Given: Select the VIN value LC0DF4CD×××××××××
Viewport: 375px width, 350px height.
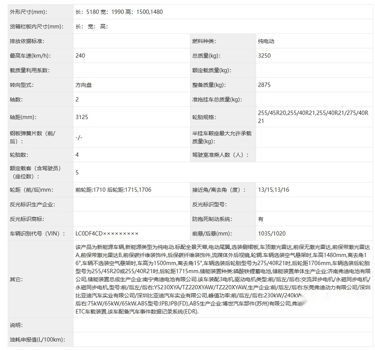Looking at the screenshot, I should [107, 234].
